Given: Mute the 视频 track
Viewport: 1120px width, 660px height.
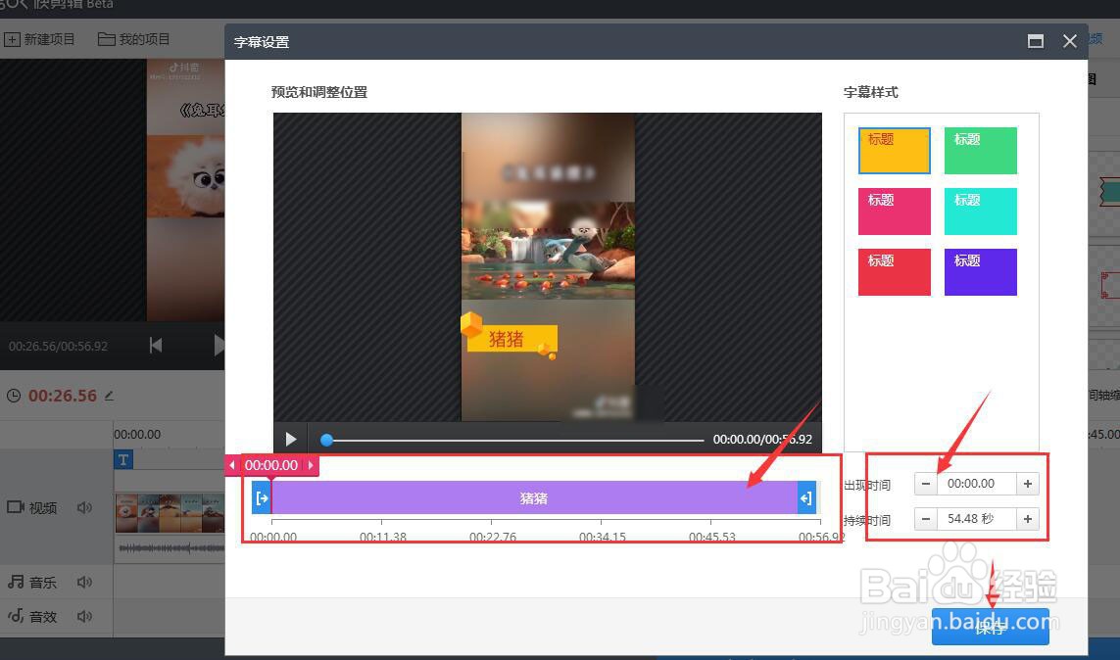Looking at the screenshot, I should [84, 507].
